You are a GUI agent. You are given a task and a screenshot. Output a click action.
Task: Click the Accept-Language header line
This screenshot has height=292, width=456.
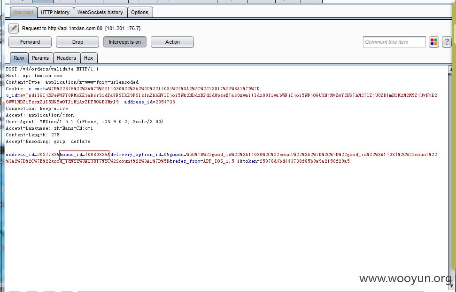(x=49, y=128)
